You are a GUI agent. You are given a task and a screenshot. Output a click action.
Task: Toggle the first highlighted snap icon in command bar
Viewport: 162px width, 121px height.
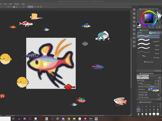[x=29, y=7]
